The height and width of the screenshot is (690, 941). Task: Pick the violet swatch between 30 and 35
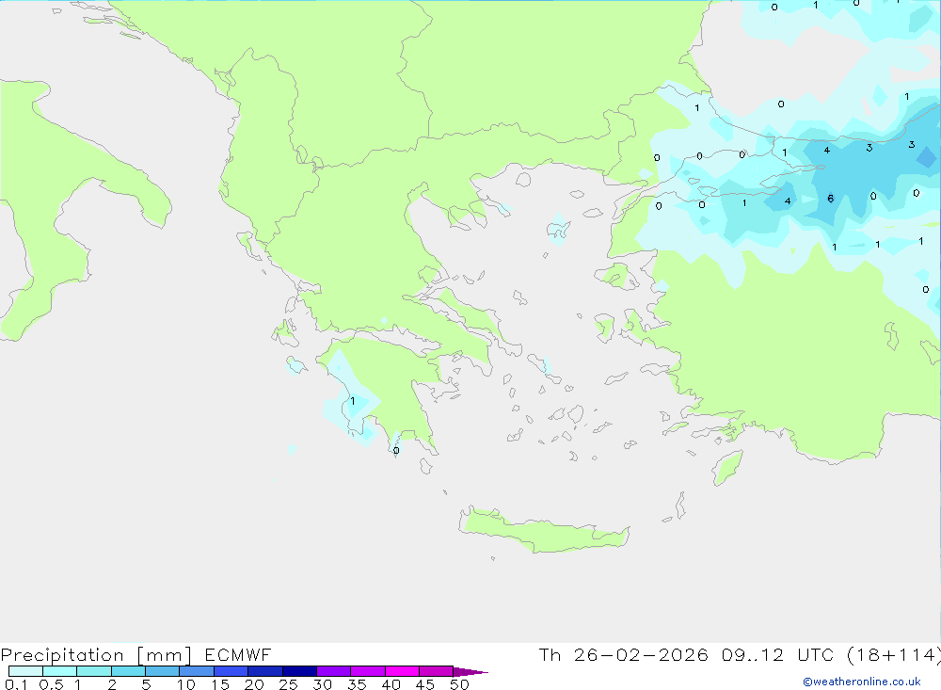point(333,671)
